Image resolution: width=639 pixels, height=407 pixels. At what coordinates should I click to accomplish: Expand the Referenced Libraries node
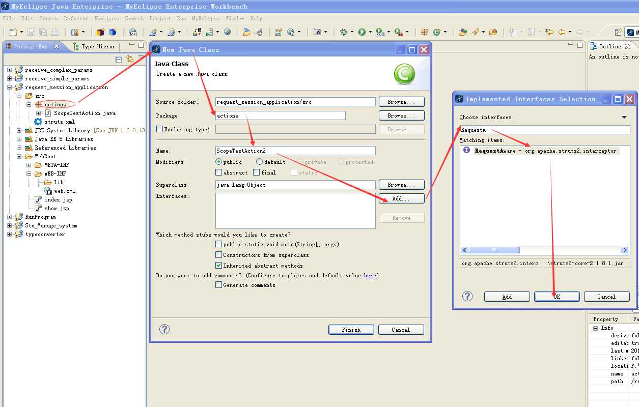click(x=19, y=148)
